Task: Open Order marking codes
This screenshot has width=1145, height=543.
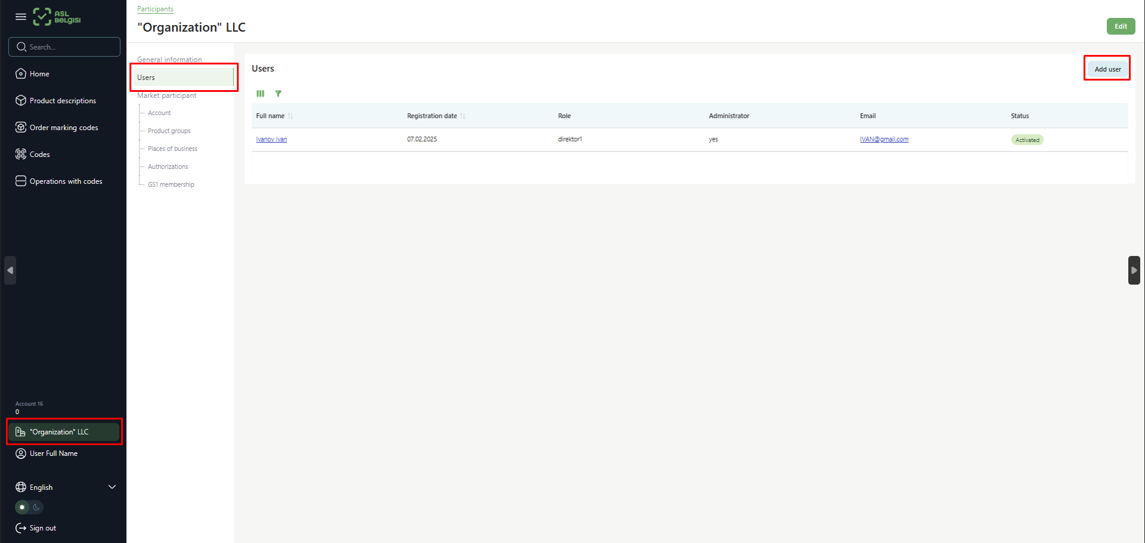Action: (x=64, y=127)
